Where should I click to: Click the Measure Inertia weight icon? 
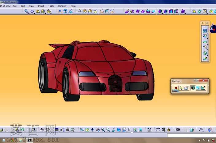click(x=168, y=130)
